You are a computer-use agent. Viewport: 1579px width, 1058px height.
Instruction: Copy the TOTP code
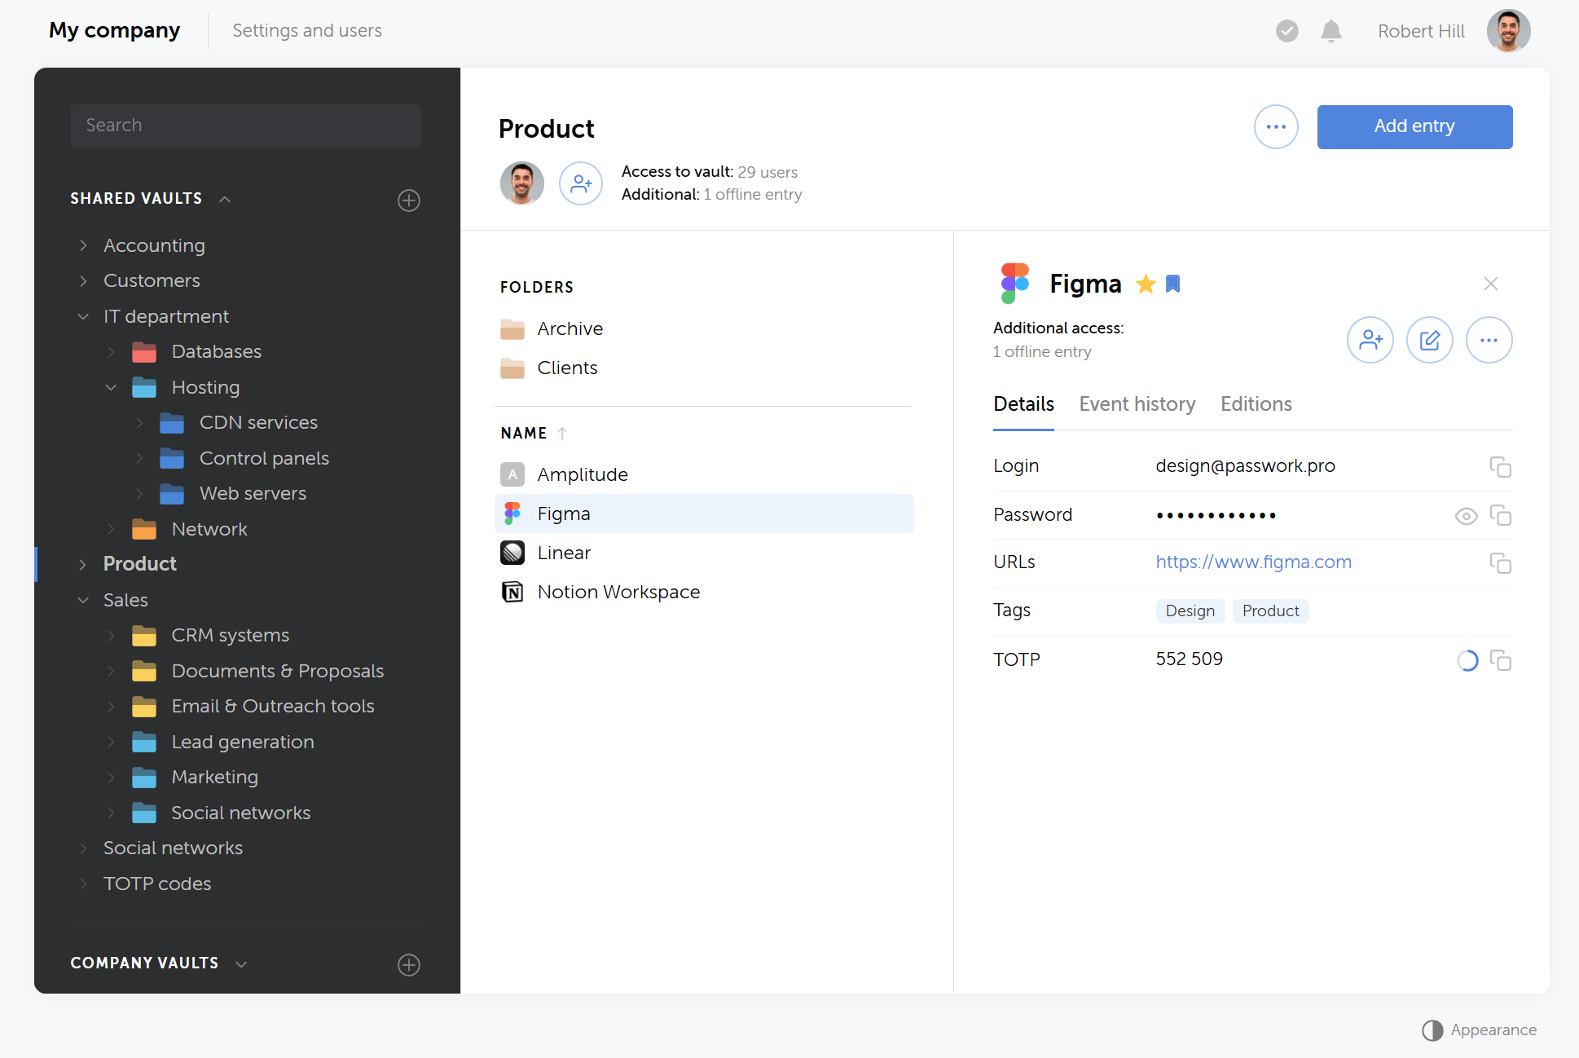1500,659
